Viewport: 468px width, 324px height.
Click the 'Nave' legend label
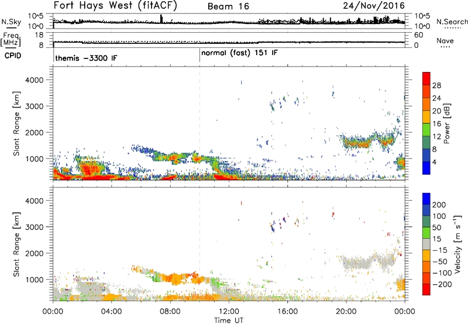point(445,40)
